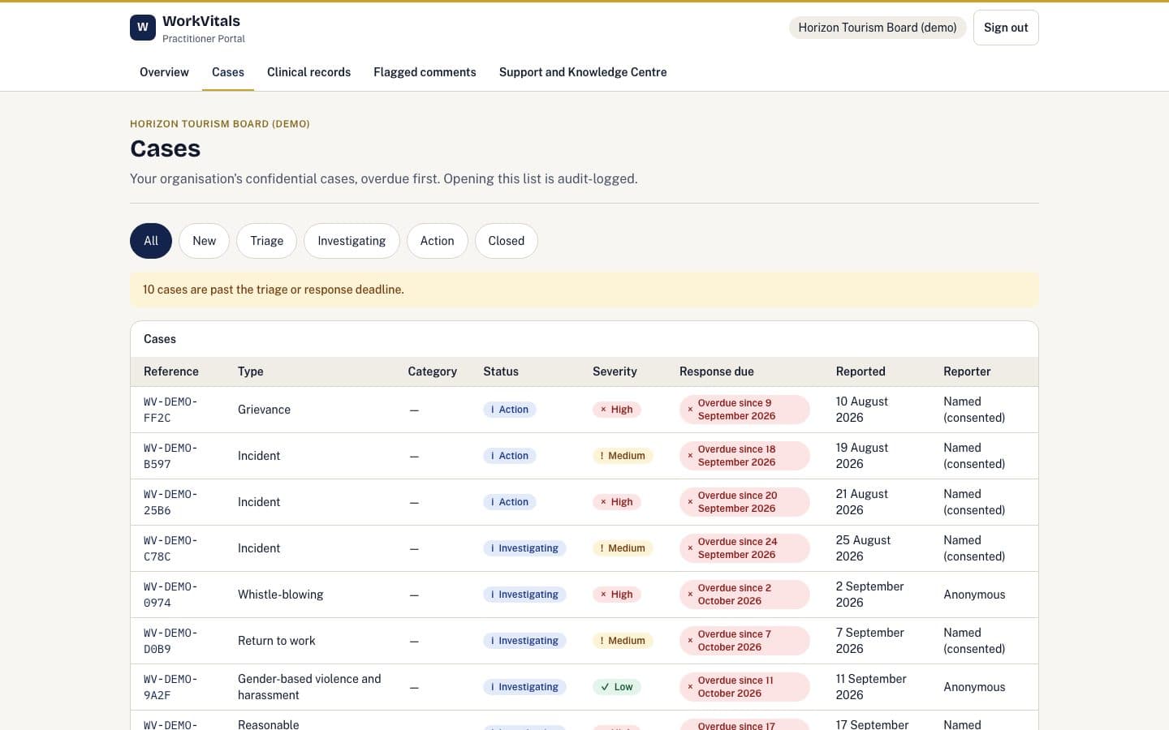The width and height of the screenshot is (1169, 730).
Task: Click Overdue since 24 September 2026 badge
Action: (x=744, y=548)
